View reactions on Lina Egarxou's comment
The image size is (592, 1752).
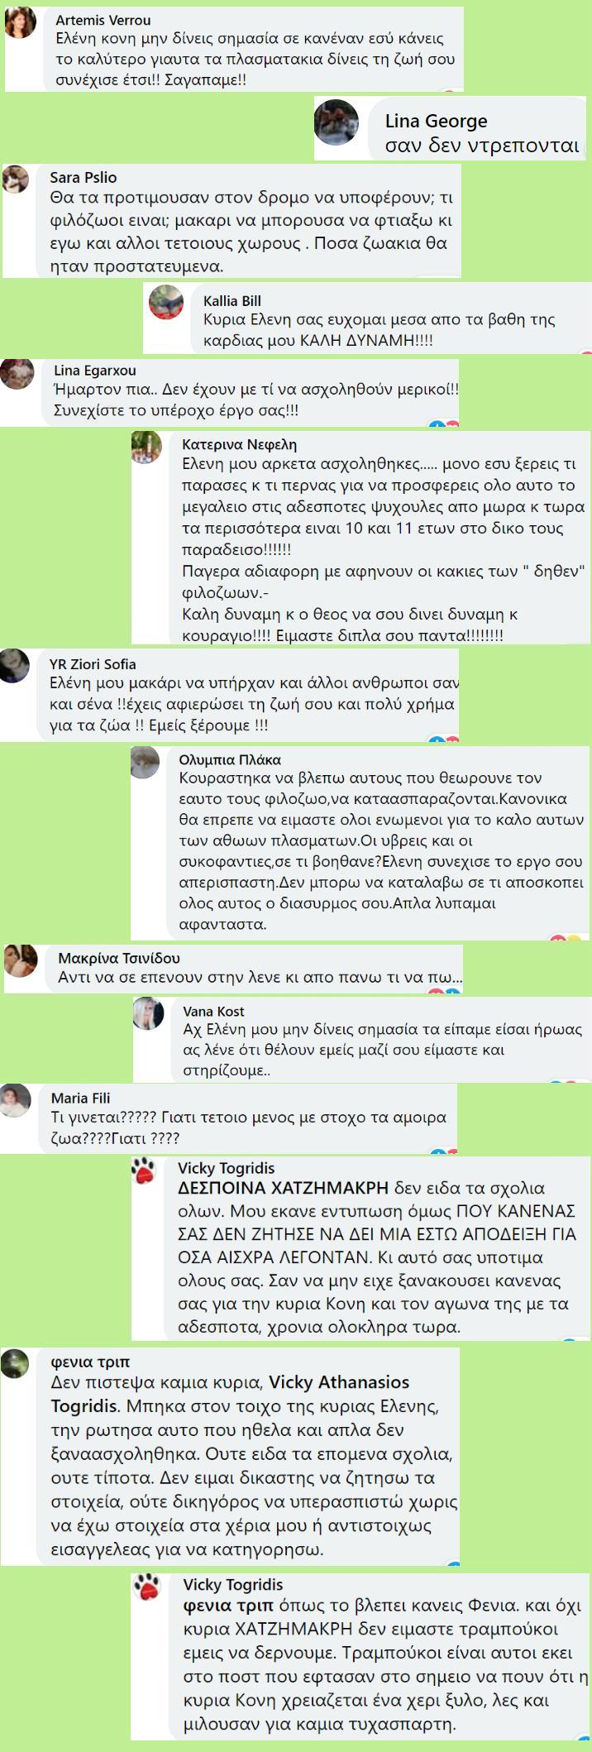[444, 424]
